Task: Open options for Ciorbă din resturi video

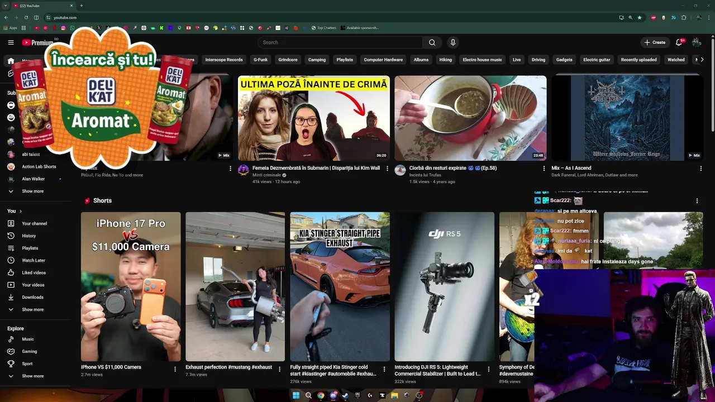Action: (x=544, y=169)
